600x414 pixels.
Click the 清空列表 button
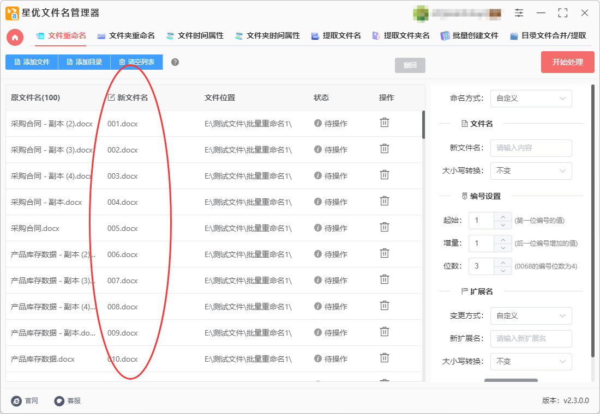click(136, 62)
